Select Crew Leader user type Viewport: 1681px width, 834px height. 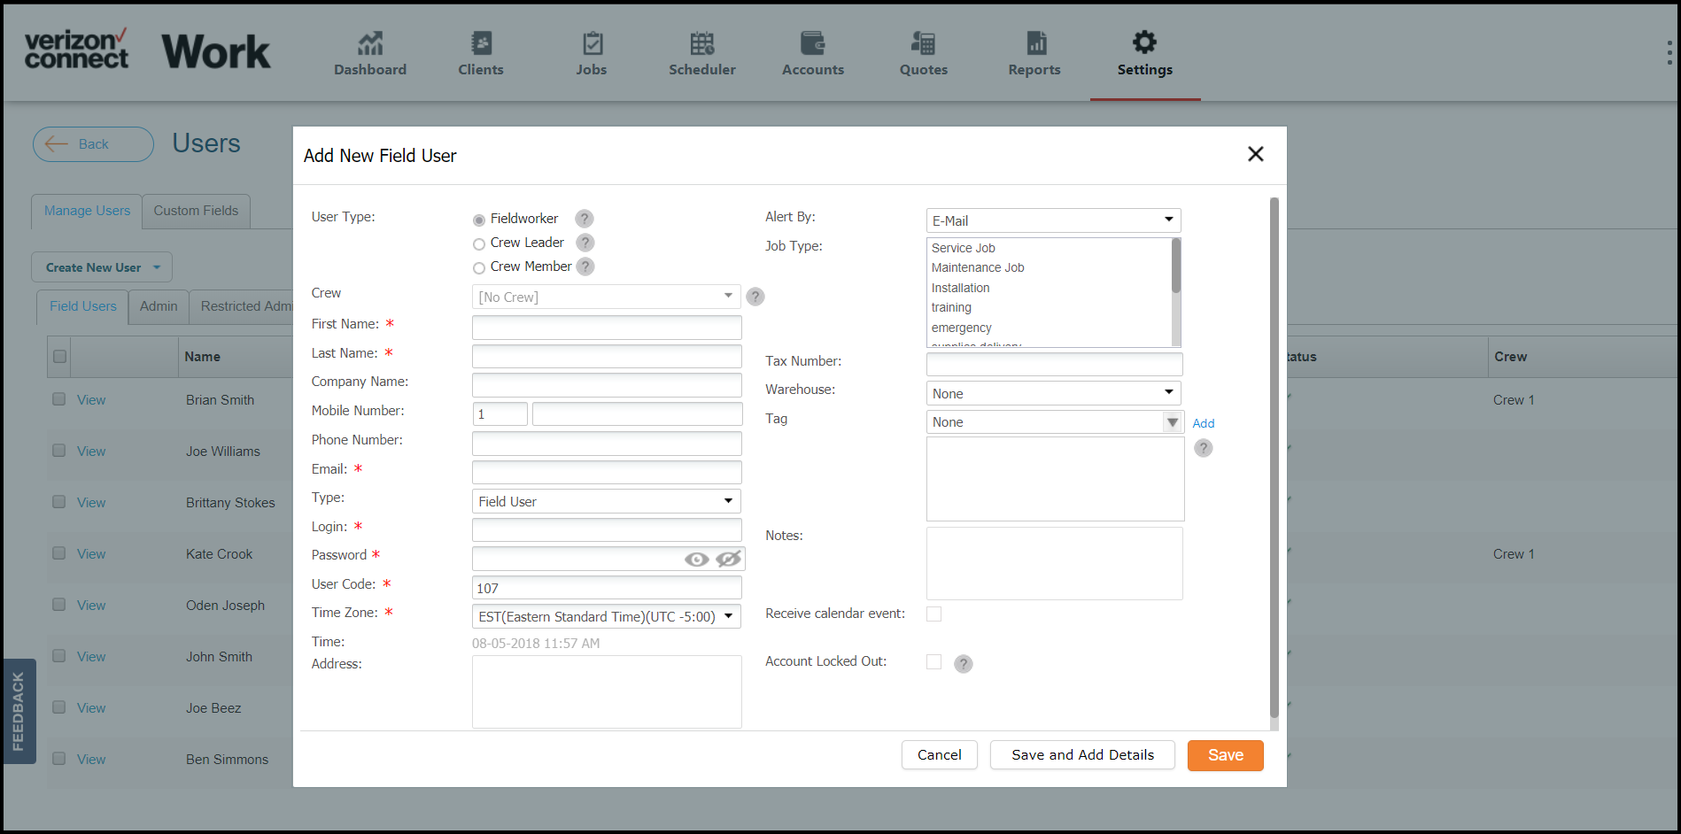(479, 243)
